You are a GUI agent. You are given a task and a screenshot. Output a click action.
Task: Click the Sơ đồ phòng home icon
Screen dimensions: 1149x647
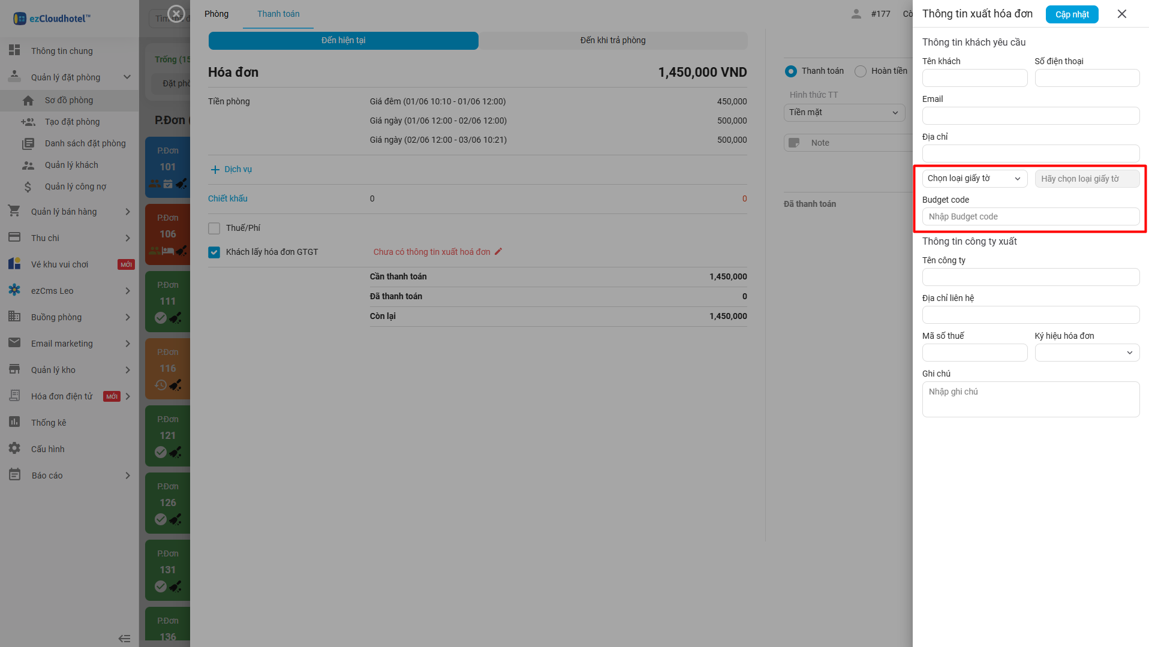28,101
